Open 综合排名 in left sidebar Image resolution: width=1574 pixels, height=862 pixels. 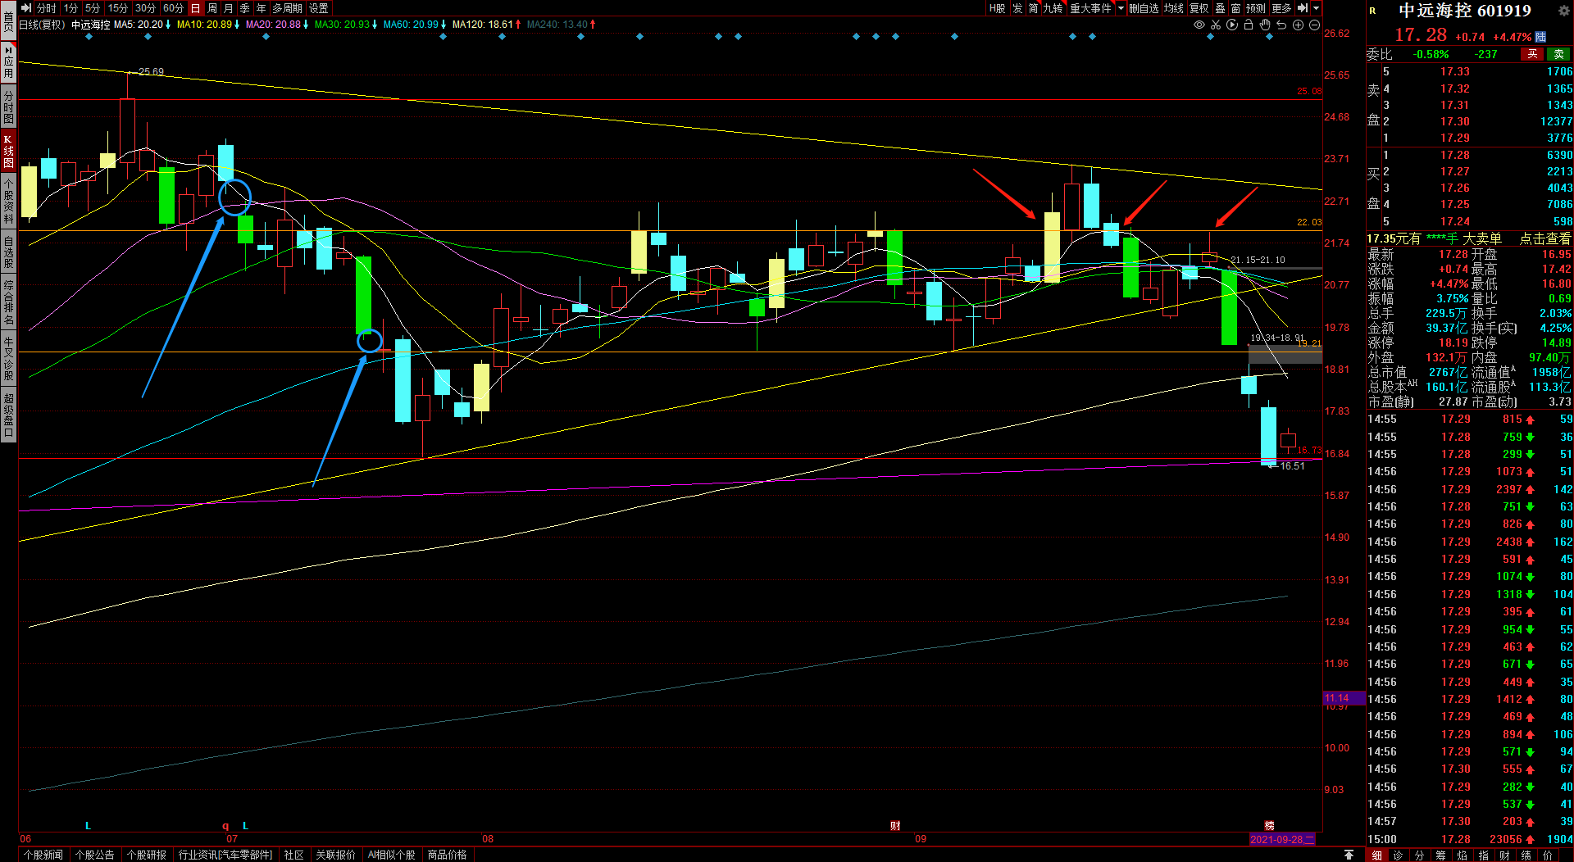click(8, 302)
